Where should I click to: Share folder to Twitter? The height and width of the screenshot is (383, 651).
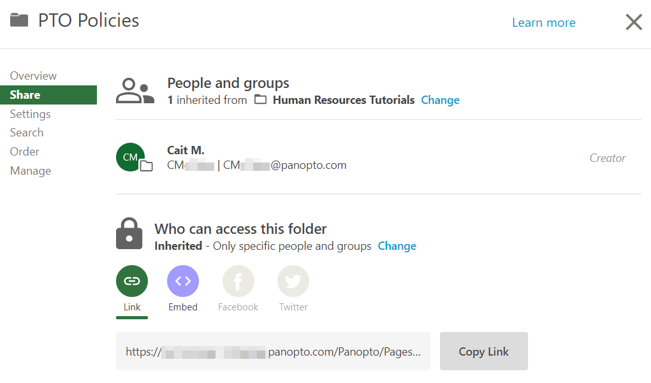coord(293,280)
